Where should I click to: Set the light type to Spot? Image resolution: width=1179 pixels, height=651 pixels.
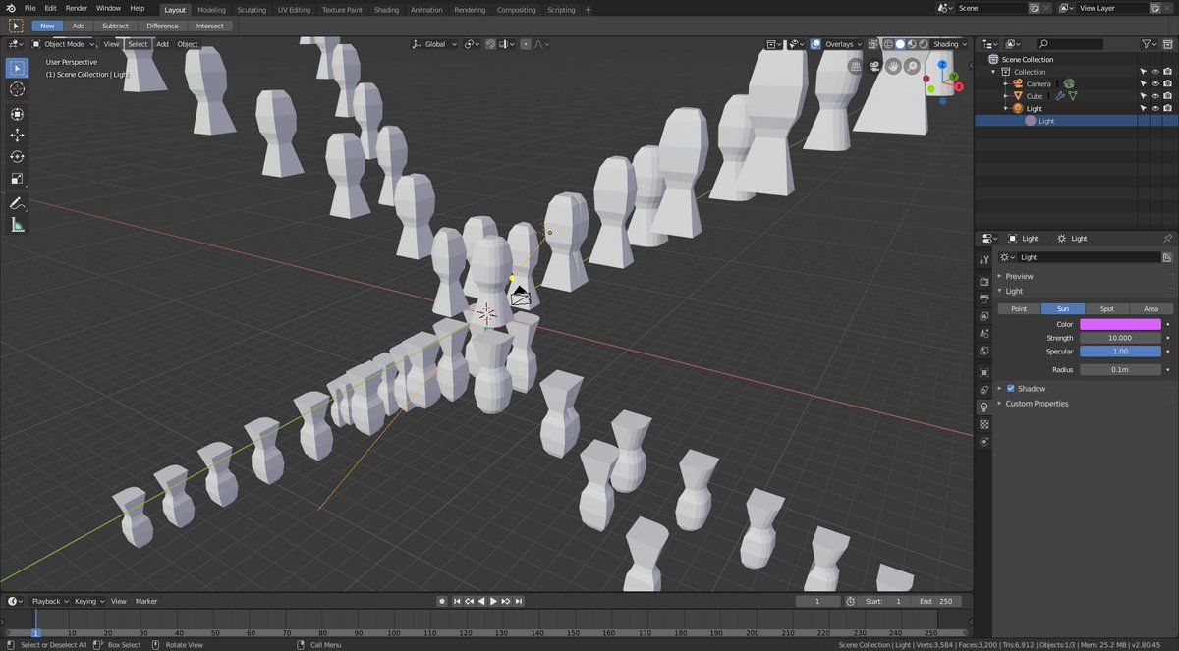coord(1106,308)
